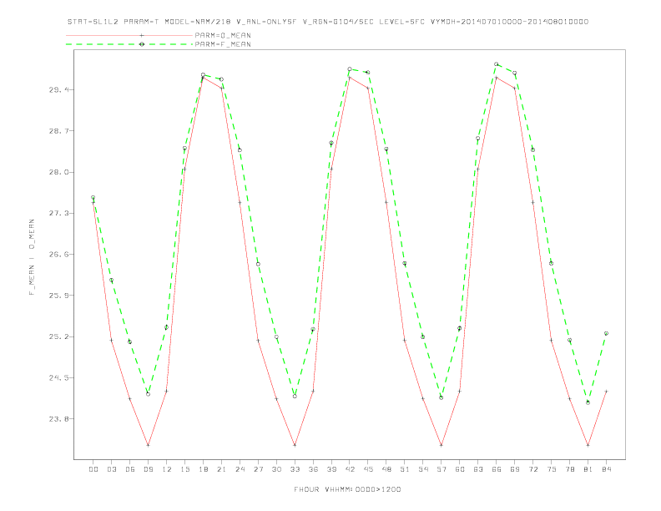The width and height of the screenshot is (661, 511).
Task: Click x-axis tick label 39
Action: coord(331,469)
